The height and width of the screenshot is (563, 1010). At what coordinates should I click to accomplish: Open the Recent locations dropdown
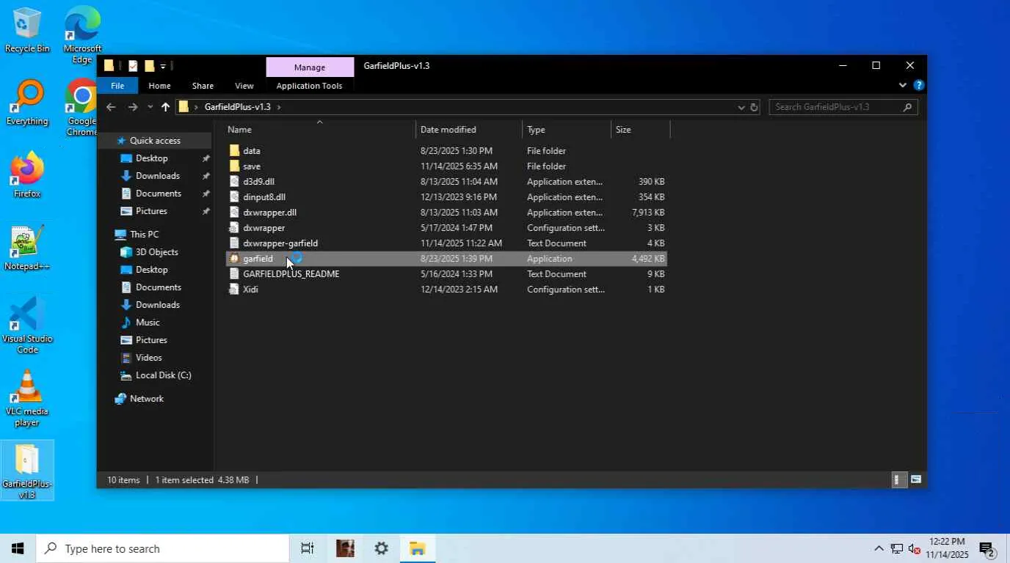pos(150,107)
